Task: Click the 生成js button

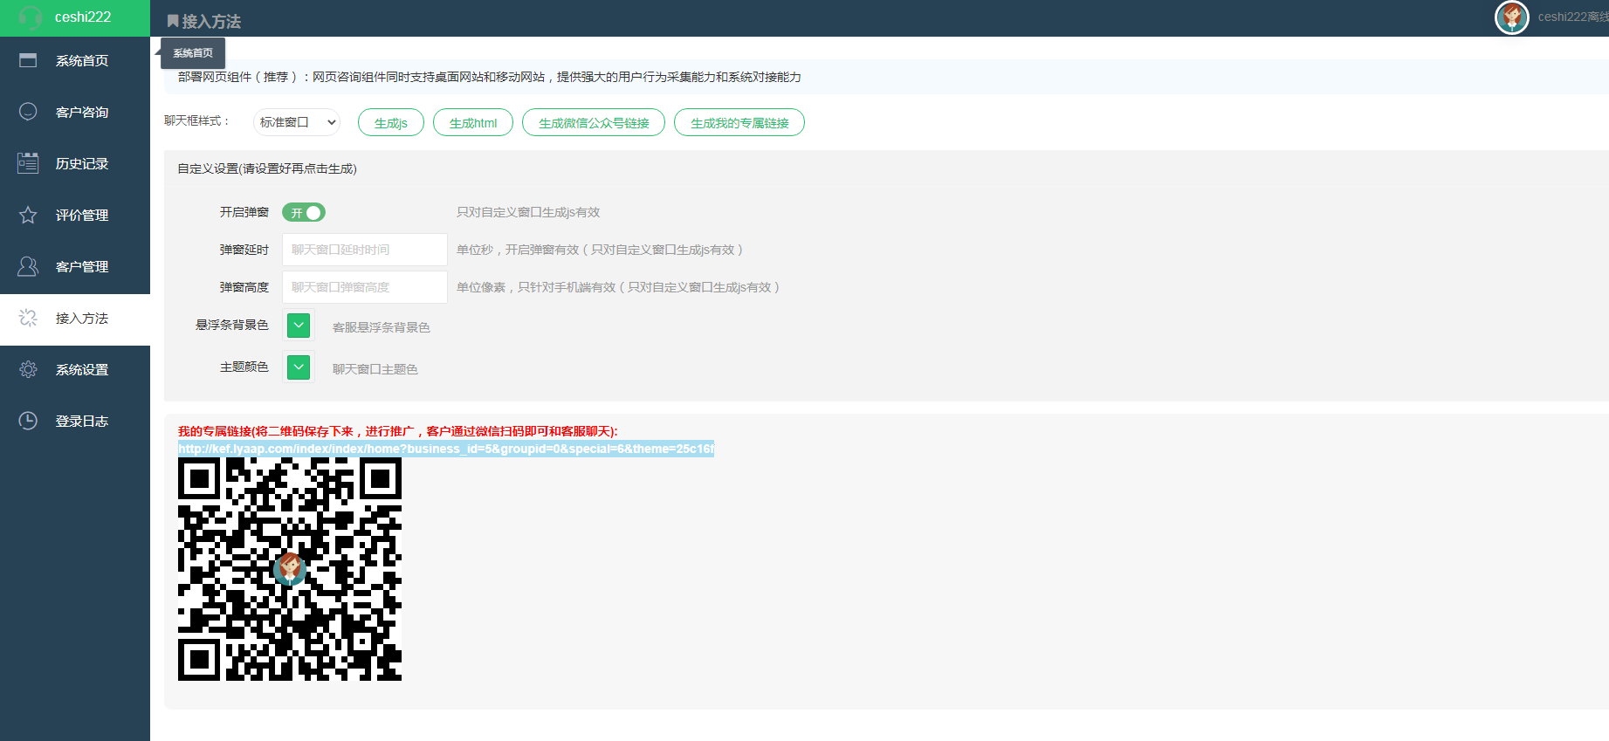Action: coord(390,123)
